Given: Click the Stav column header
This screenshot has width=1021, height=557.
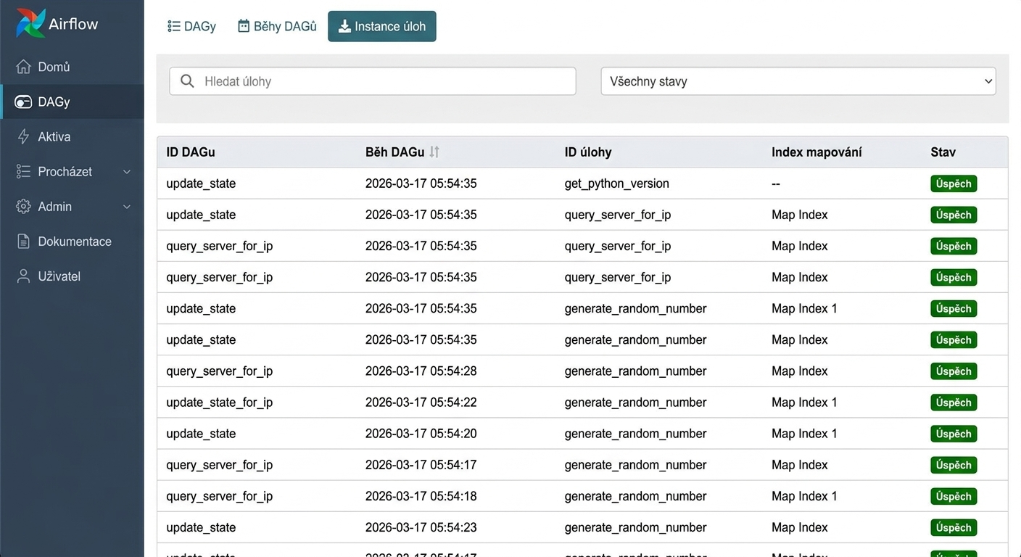Looking at the screenshot, I should coord(943,152).
